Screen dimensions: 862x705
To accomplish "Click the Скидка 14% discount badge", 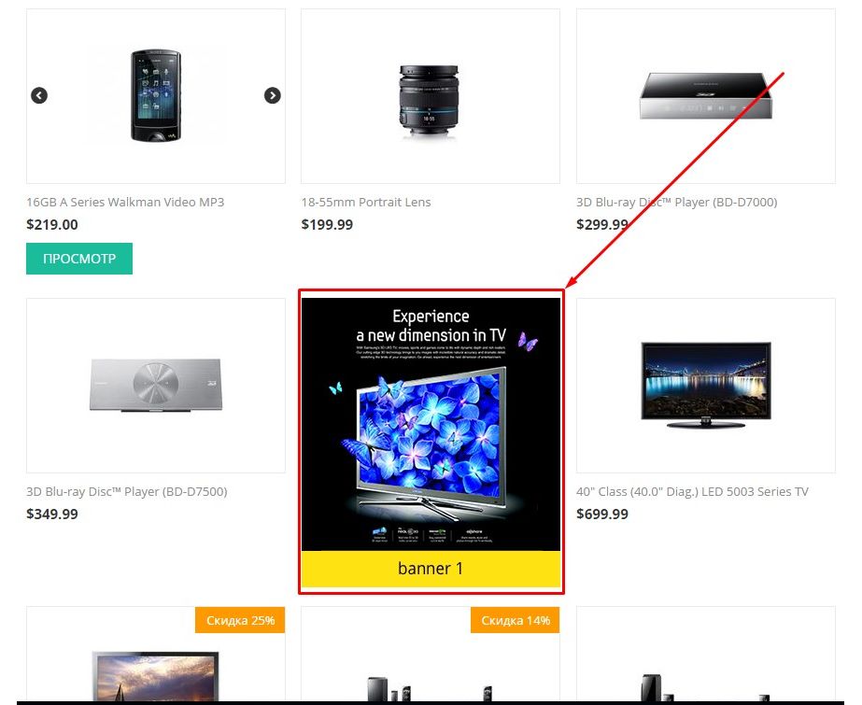I will coord(516,620).
